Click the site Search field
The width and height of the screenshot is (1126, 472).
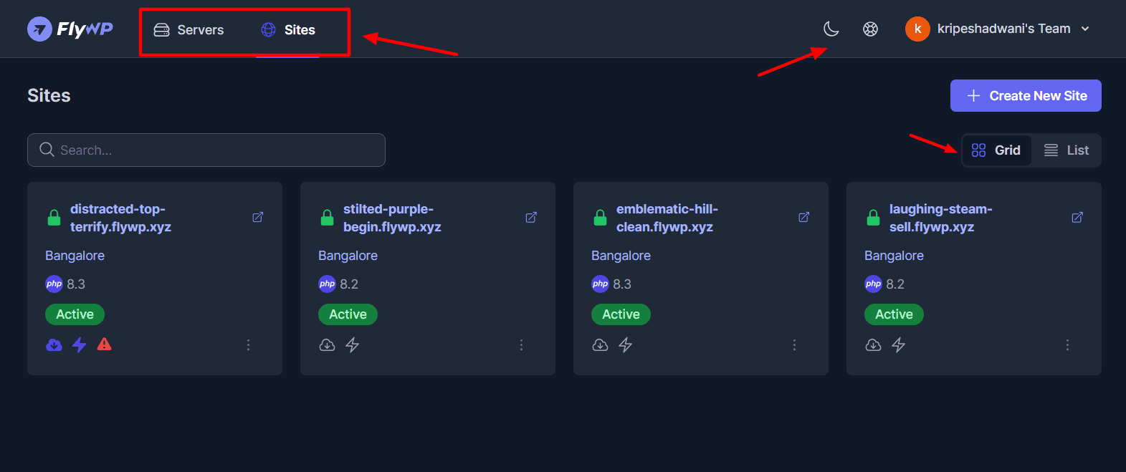coord(206,150)
